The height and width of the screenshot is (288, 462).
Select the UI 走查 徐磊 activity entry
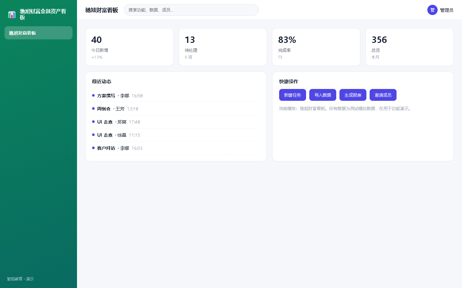176,135
